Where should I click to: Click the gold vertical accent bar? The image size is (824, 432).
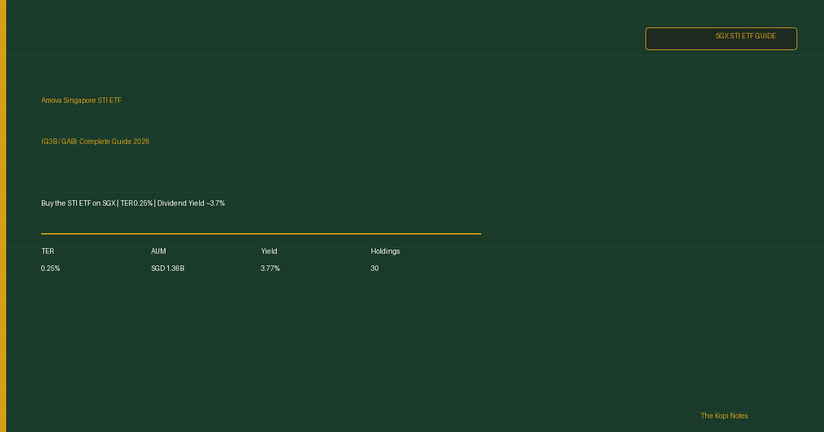pyautogui.click(x=3, y=216)
